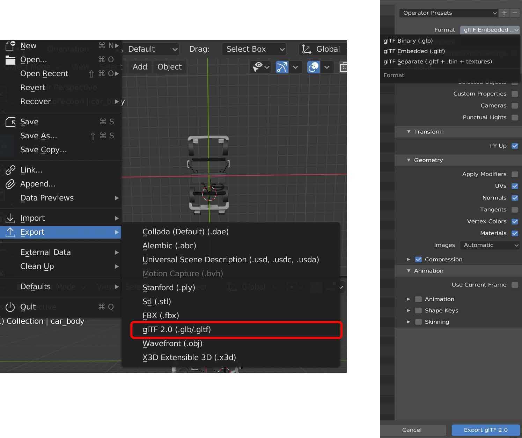The height and width of the screenshot is (438, 522).
Task: Click the gizmo toggle icon in viewport header
Action: coord(282,67)
